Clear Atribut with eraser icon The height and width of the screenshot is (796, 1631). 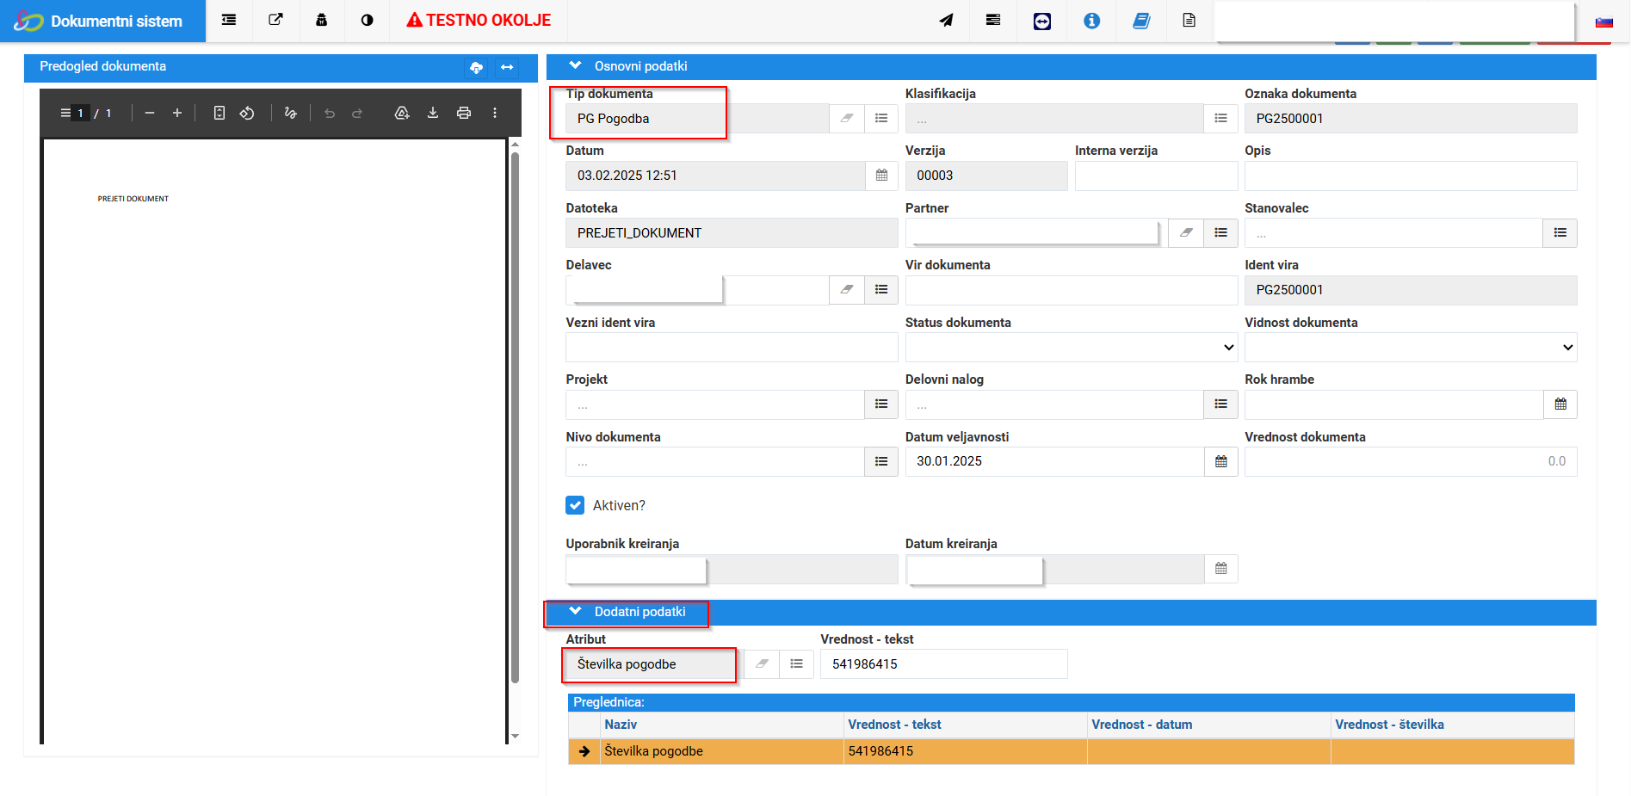(x=762, y=664)
